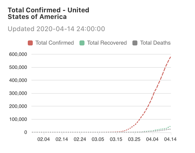
Task: Toggle the green Total Recovered legend swatch
Action: coord(82,43)
